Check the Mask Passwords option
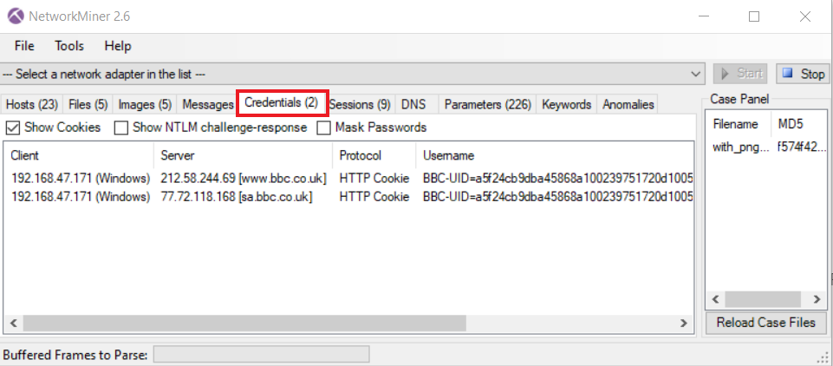The height and width of the screenshot is (366, 833). pyautogui.click(x=324, y=127)
